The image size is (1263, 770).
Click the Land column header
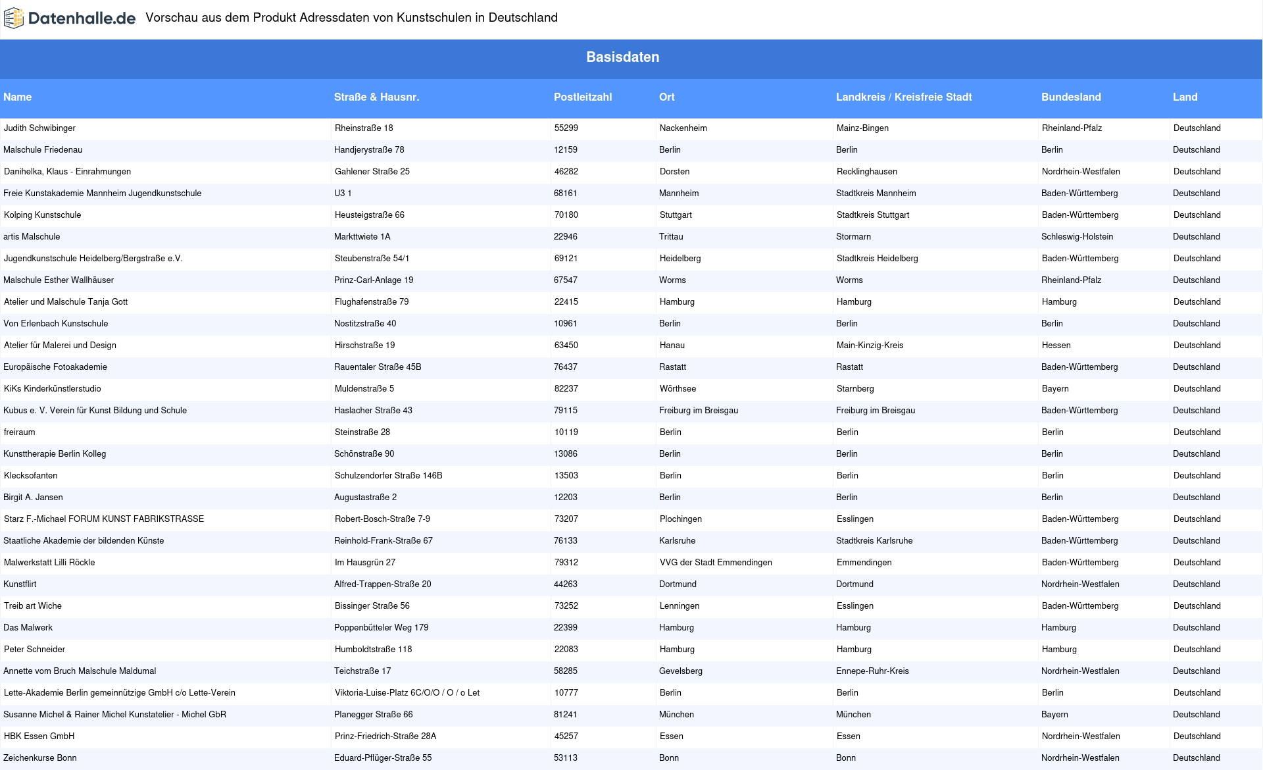pyautogui.click(x=1185, y=97)
